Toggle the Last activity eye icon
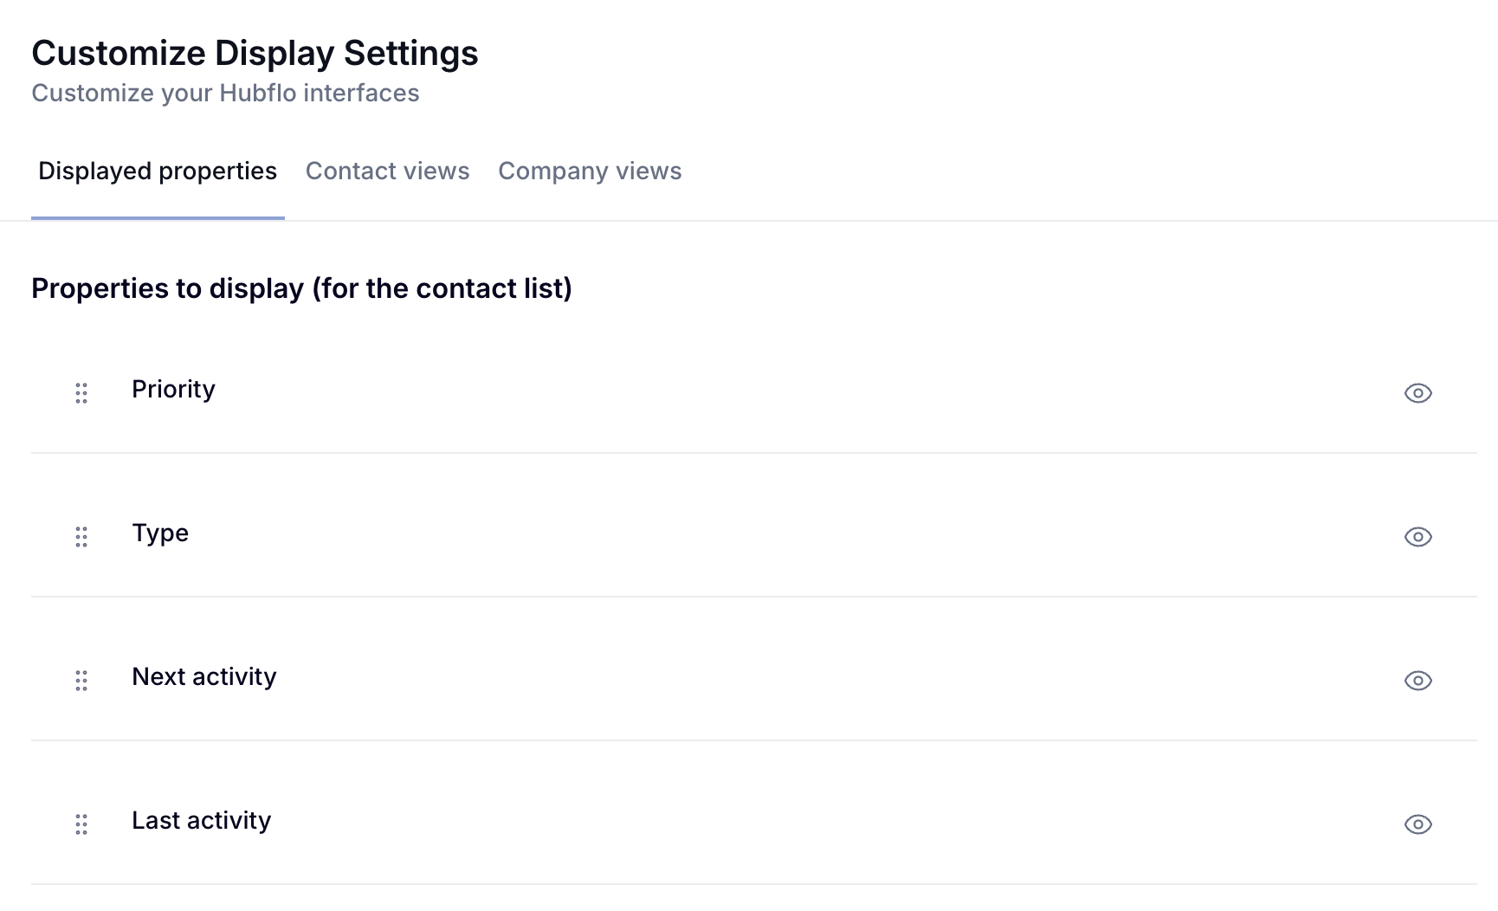This screenshot has width=1498, height=911. click(x=1417, y=824)
